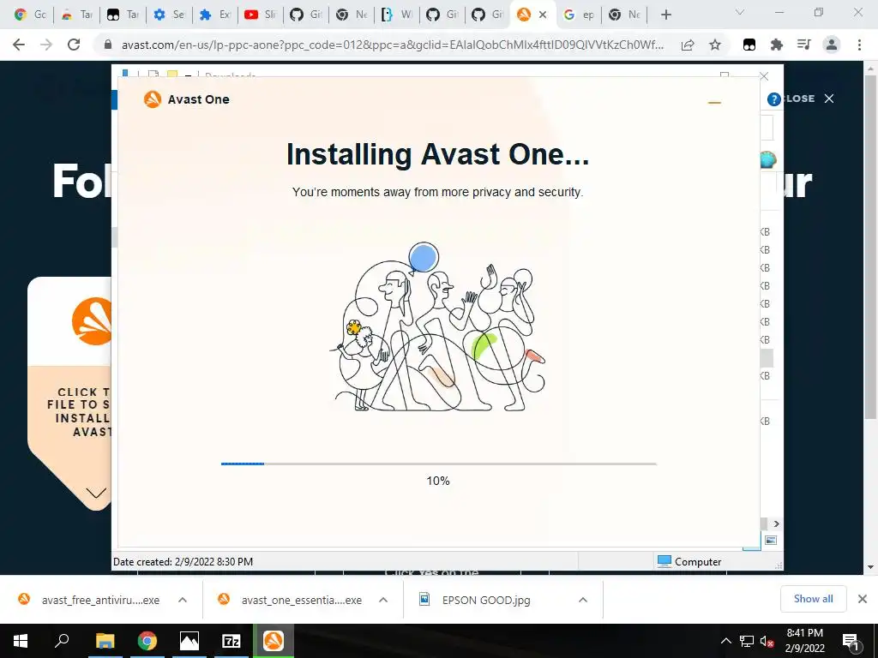Switch to the YouTube tab

261,15
